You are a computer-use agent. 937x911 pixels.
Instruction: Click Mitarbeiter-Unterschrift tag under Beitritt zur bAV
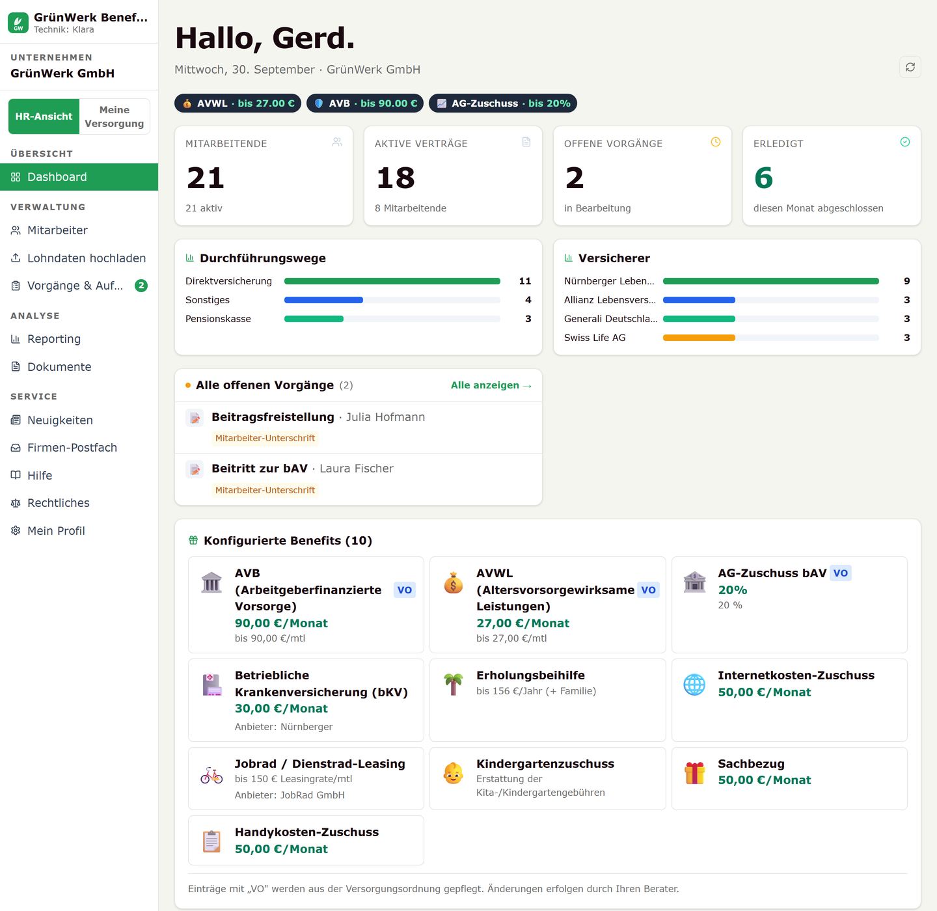[265, 490]
